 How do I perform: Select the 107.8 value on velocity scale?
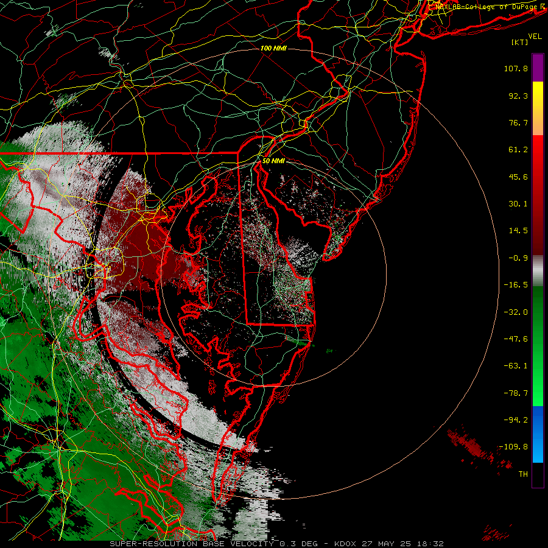coord(516,68)
